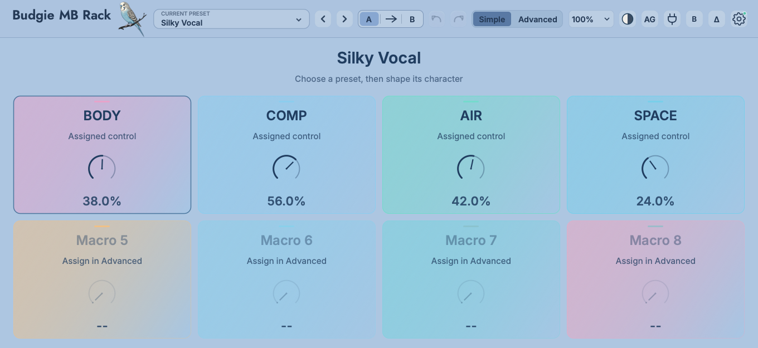Redo the last undone change
This screenshot has width=758, height=348.
click(459, 19)
